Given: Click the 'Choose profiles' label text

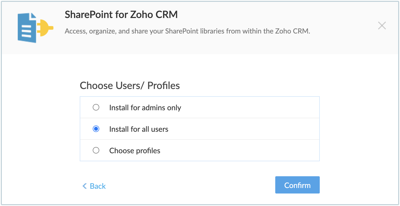Looking at the screenshot, I should [135, 151].
